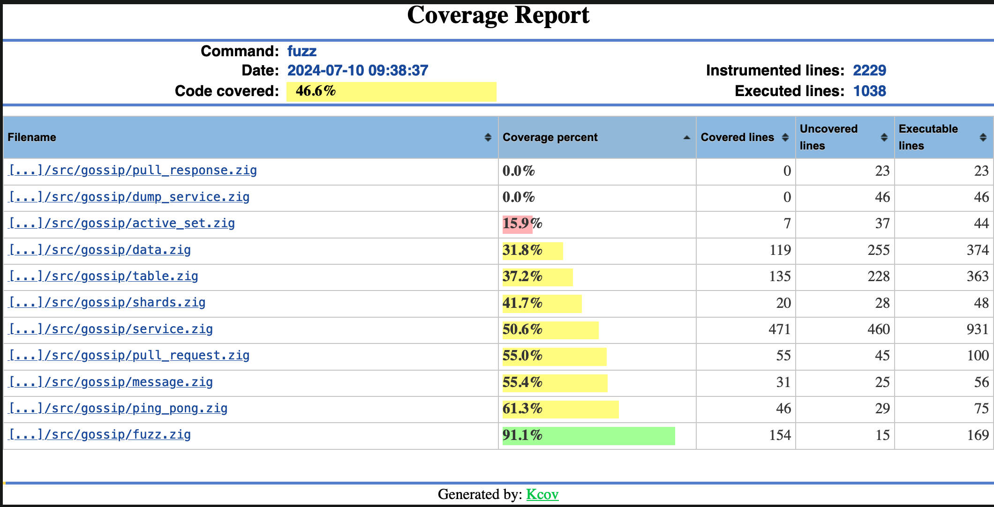Open message.zig file link
Viewport: 994px width, 507px height.
point(111,382)
